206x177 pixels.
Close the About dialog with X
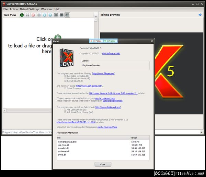[152, 41]
